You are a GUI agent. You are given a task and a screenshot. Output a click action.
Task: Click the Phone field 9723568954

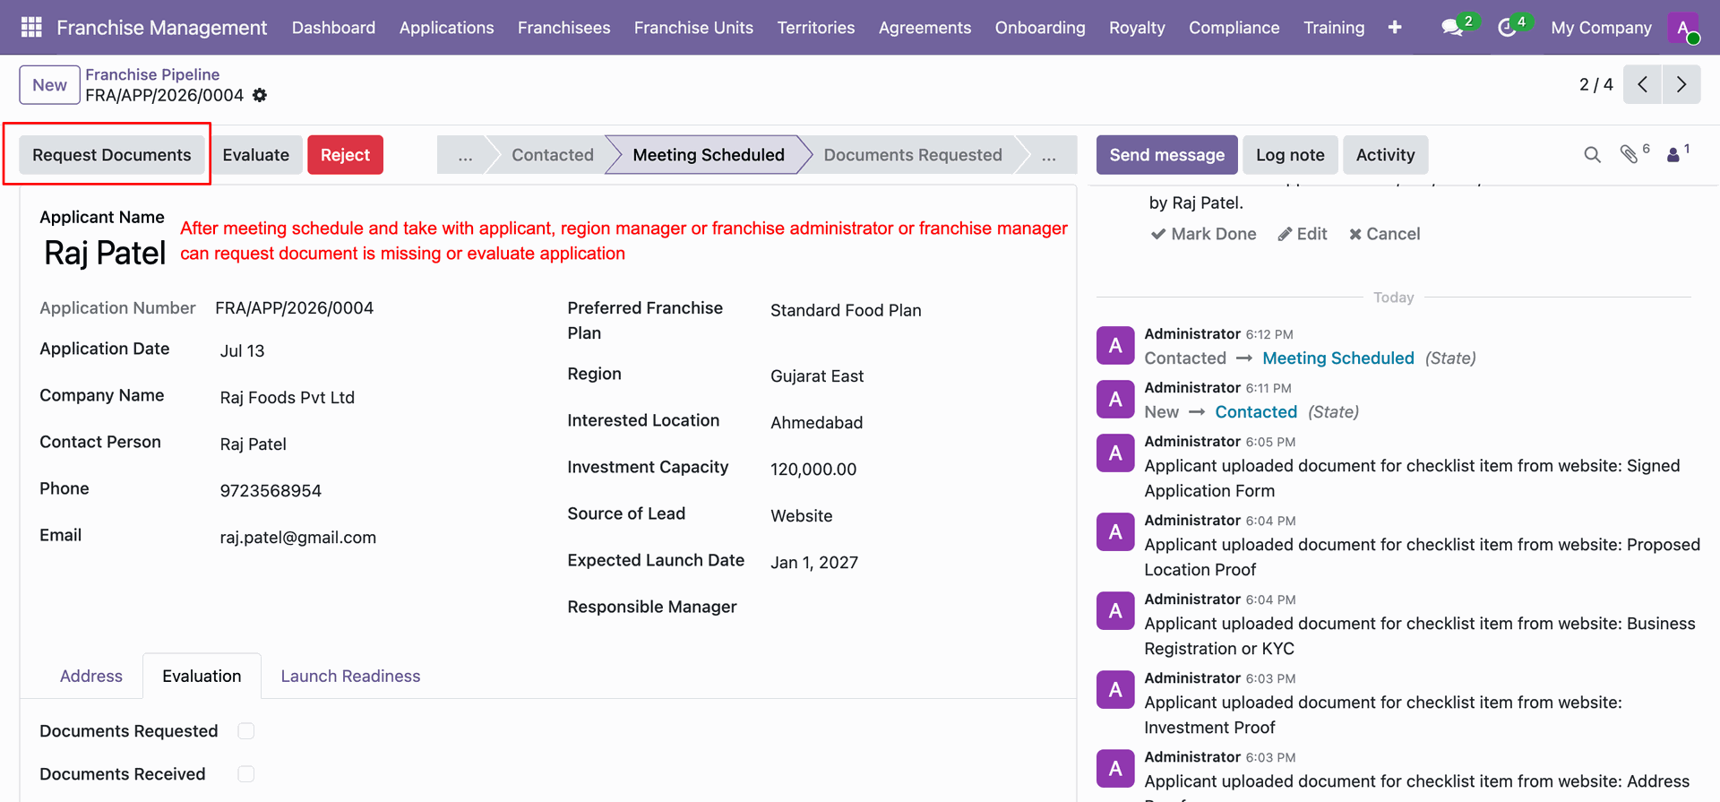[x=271, y=491]
